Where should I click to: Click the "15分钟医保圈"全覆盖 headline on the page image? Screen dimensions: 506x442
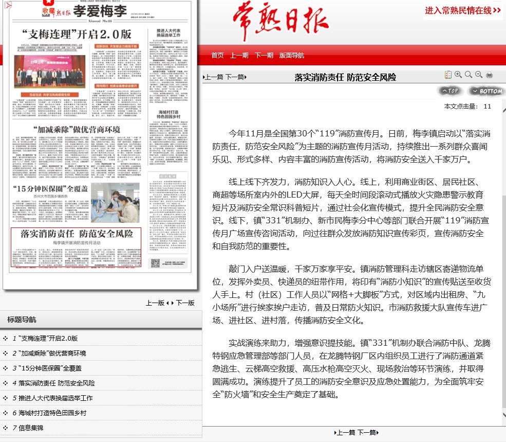point(50,188)
